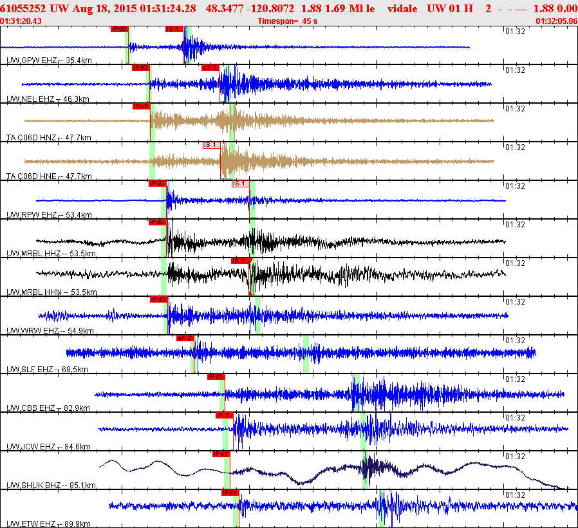Select the S pick flag on C06D HNE trace
The height and width of the screenshot is (528, 578).
[211, 145]
